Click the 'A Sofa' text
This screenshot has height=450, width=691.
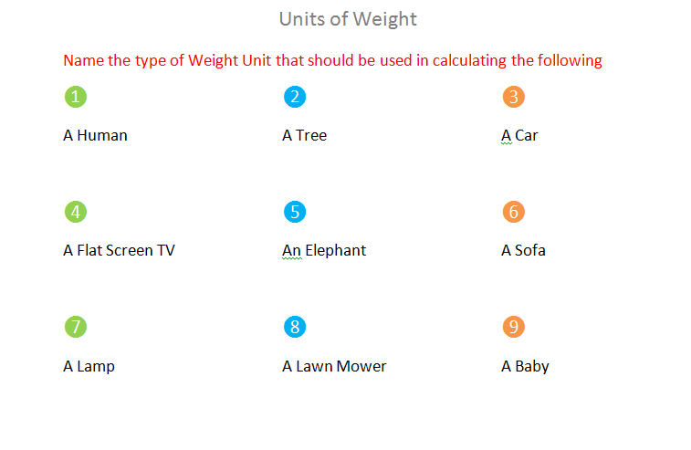(x=523, y=250)
